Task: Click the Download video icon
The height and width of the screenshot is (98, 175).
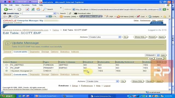Action: pyautogui.click(x=76, y=13)
